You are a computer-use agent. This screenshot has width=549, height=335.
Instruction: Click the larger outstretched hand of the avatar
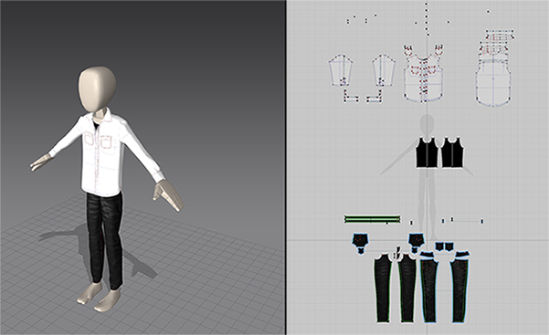click(x=169, y=195)
